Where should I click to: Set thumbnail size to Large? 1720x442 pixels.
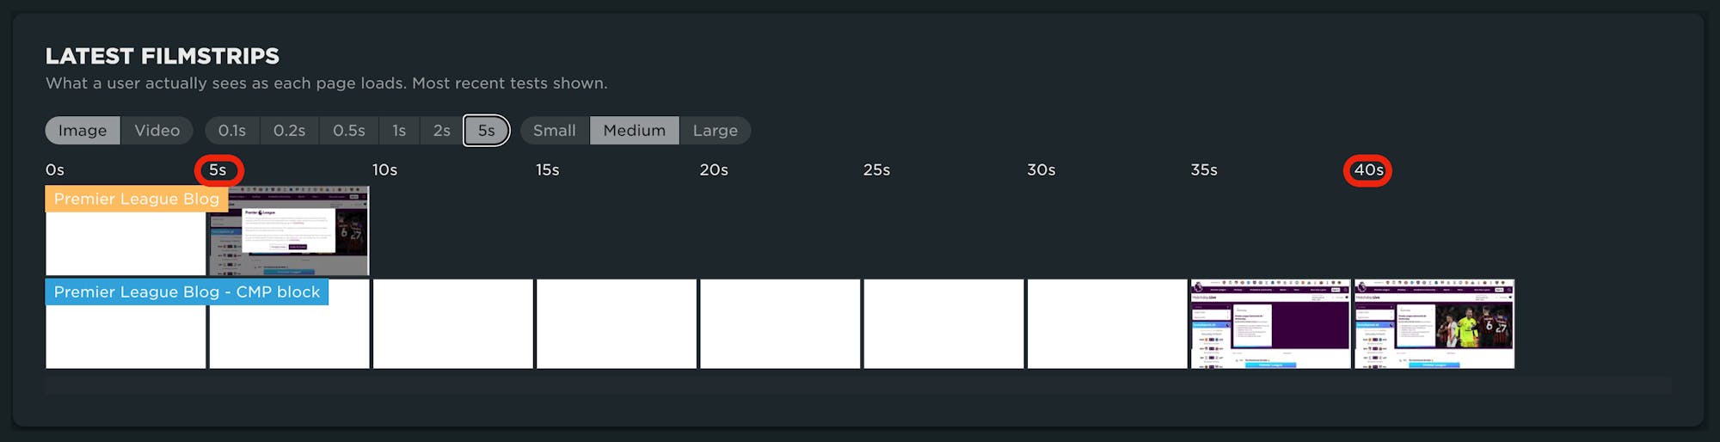pyautogui.click(x=716, y=131)
